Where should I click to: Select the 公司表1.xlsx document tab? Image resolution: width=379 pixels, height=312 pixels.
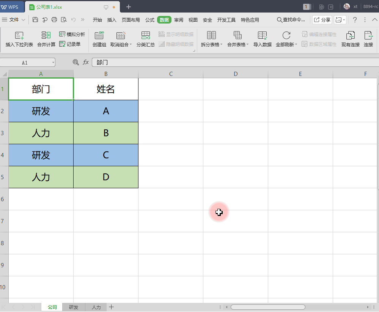(72, 7)
